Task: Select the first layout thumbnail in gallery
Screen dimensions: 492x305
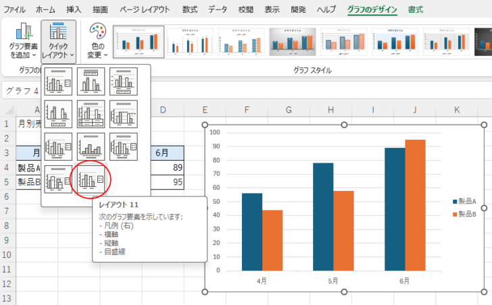Action: tap(58, 82)
